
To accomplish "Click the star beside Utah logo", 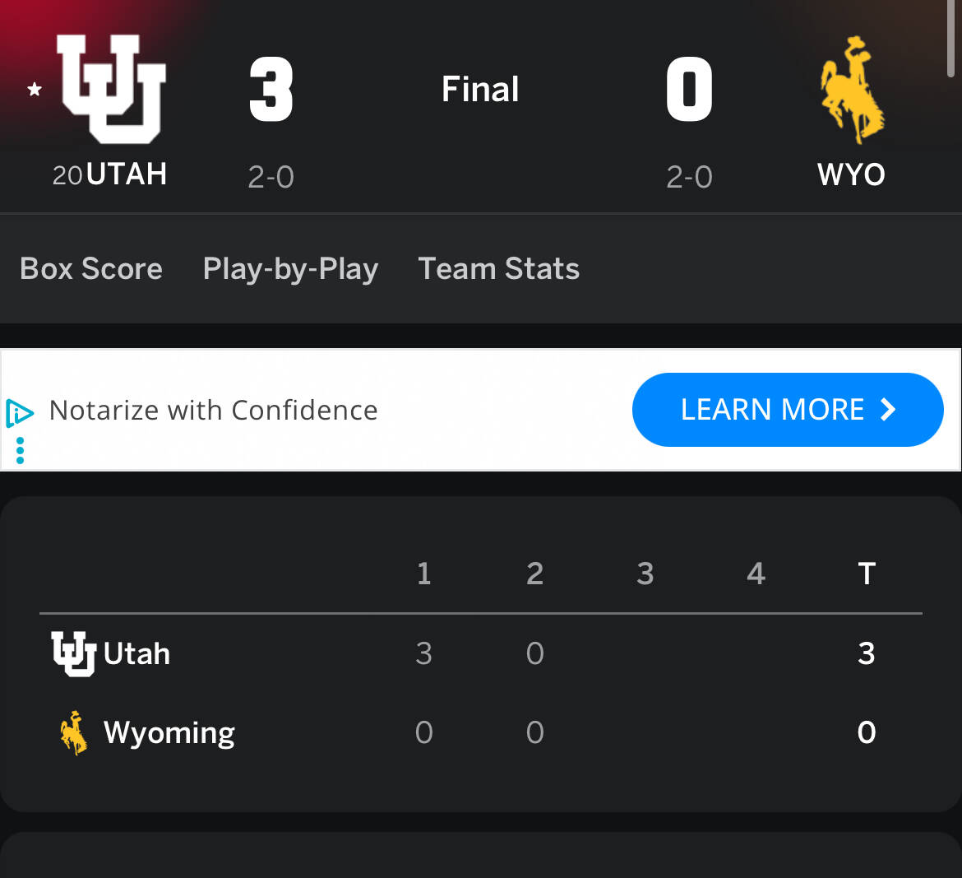I will [35, 89].
